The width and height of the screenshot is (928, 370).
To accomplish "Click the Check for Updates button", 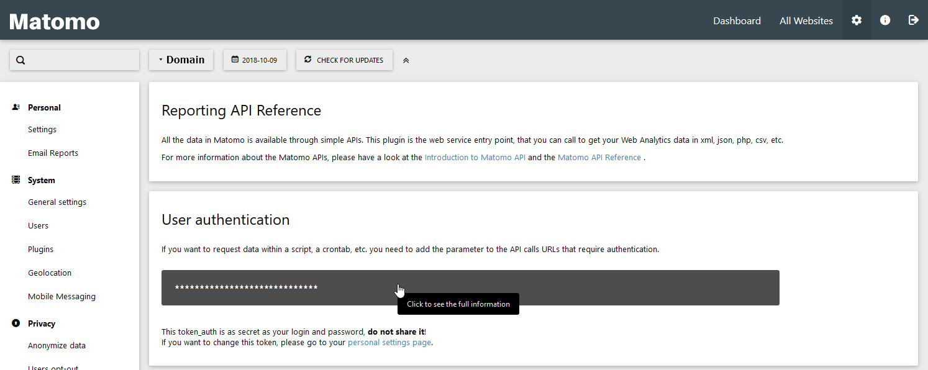I will tap(344, 60).
